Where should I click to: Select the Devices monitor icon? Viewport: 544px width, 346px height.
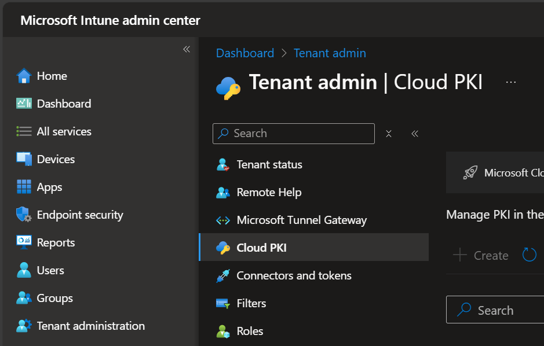coord(24,159)
